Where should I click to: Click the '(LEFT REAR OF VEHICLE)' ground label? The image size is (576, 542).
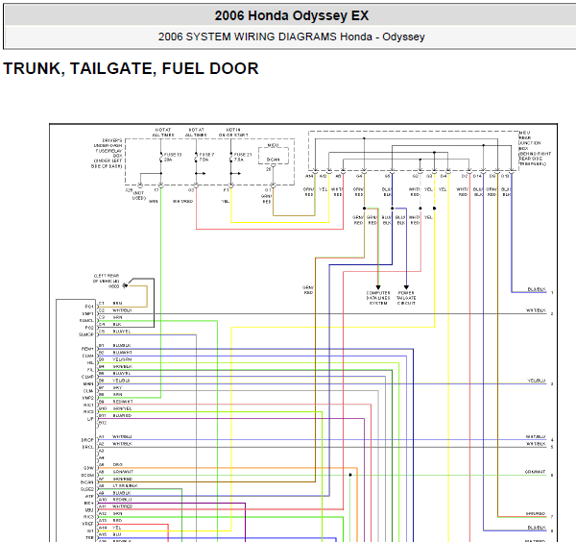pyautogui.click(x=107, y=279)
